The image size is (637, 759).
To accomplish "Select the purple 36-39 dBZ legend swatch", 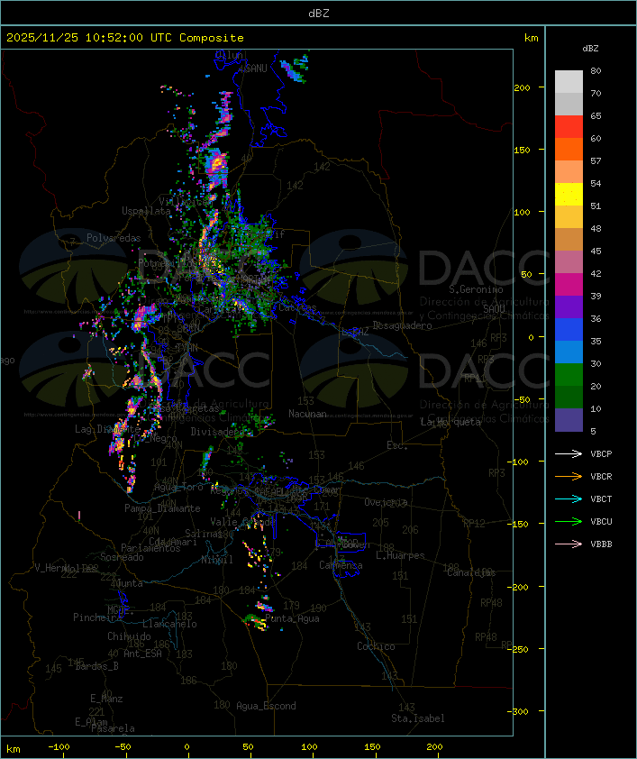I will (569, 306).
